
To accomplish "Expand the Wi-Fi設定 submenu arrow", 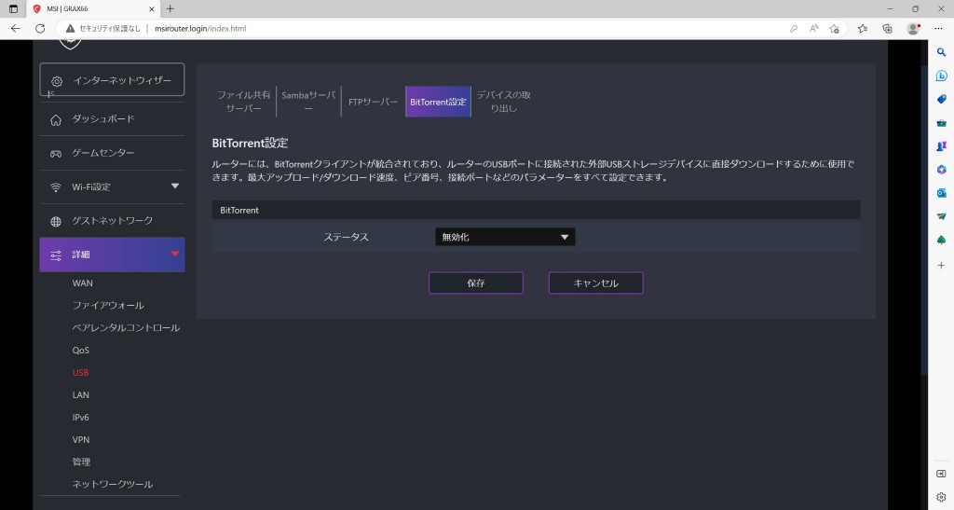I will (175, 186).
